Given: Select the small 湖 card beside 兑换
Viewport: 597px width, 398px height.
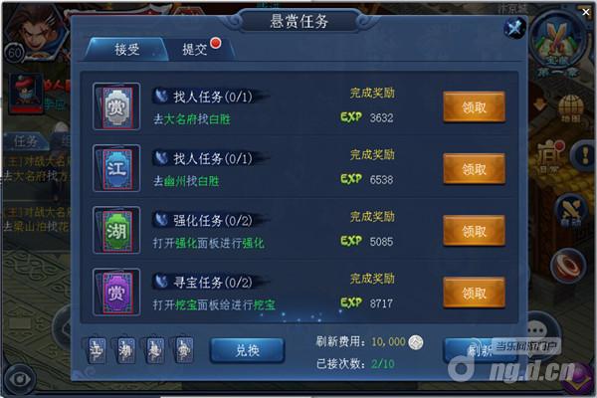Looking at the screenshot, I should (x=126, y=350).
